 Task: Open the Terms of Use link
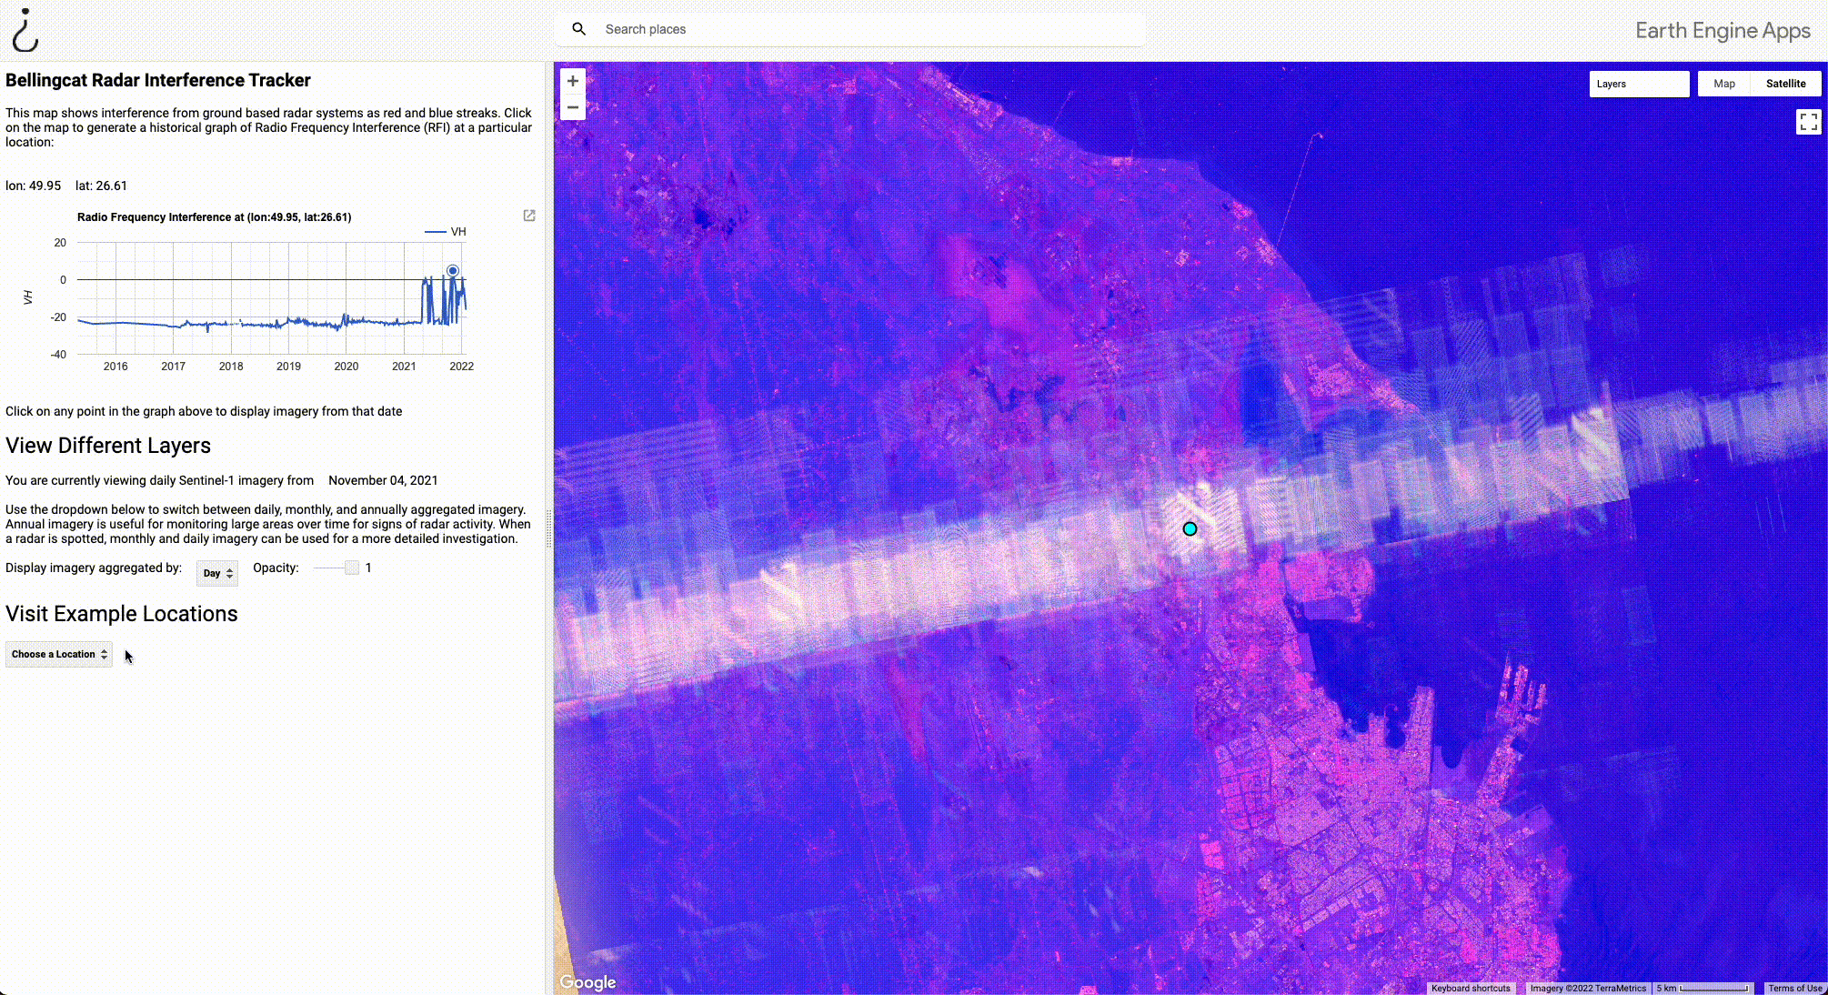pos(1794,988)
